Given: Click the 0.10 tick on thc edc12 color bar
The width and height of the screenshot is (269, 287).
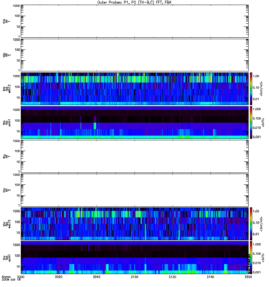Looking at the screenshot, I should [256, 223].
